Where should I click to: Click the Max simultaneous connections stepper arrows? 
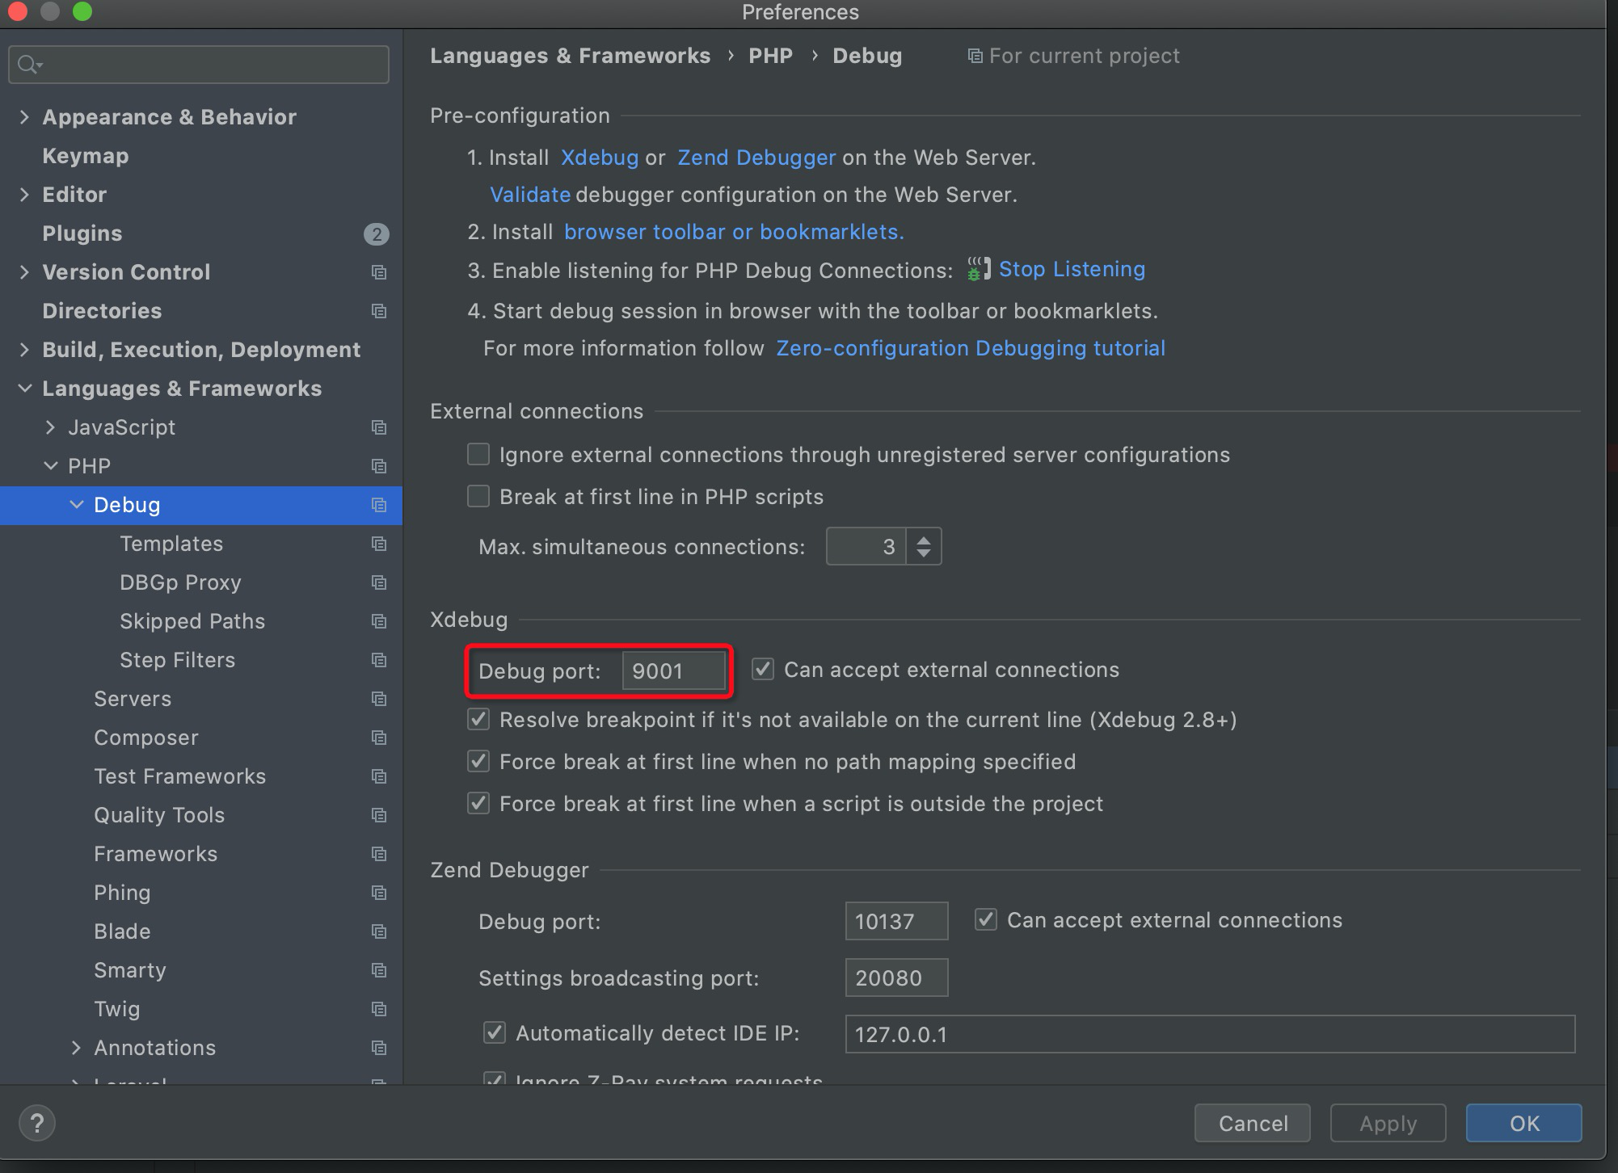point(924,547)
